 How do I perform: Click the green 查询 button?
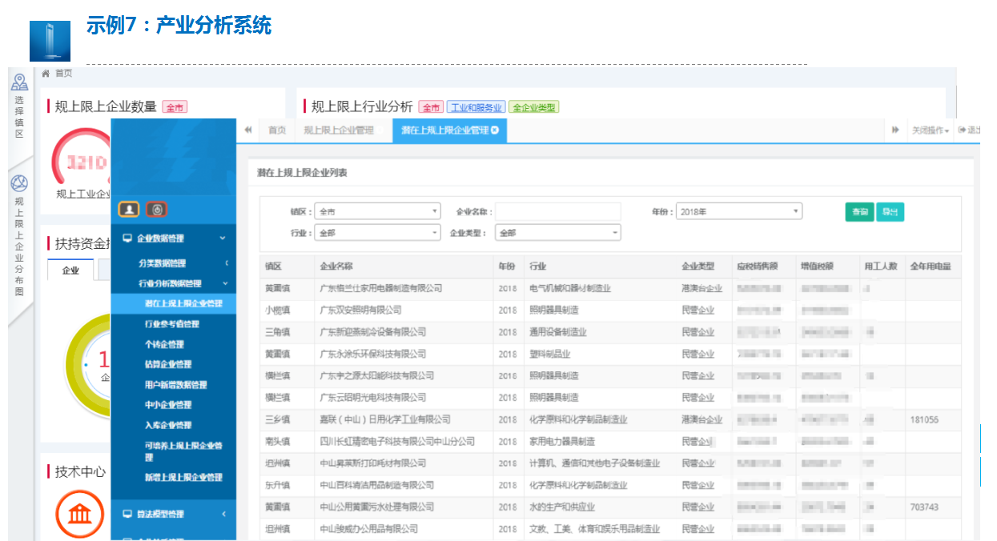(x=859, y=212)
